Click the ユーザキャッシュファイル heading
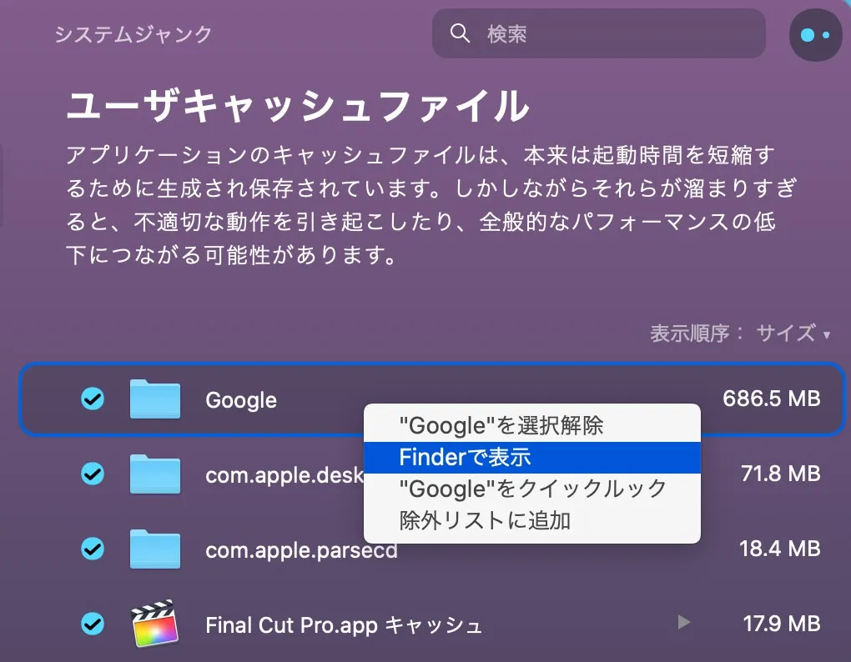This screenshot has width=851, height=662. (x=297, y=105)
